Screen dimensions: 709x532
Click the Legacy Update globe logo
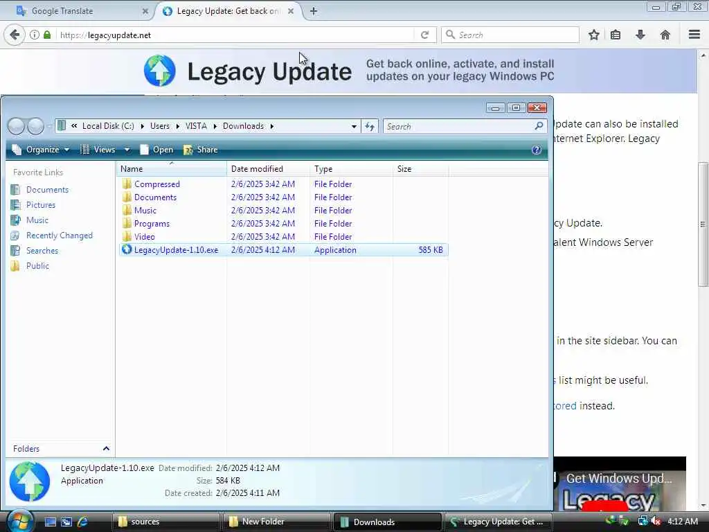point(160,71)
